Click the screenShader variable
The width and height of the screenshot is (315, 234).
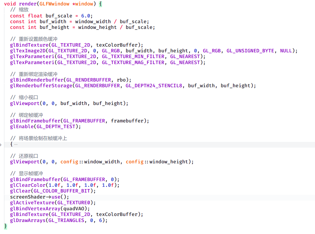(28, 197)
